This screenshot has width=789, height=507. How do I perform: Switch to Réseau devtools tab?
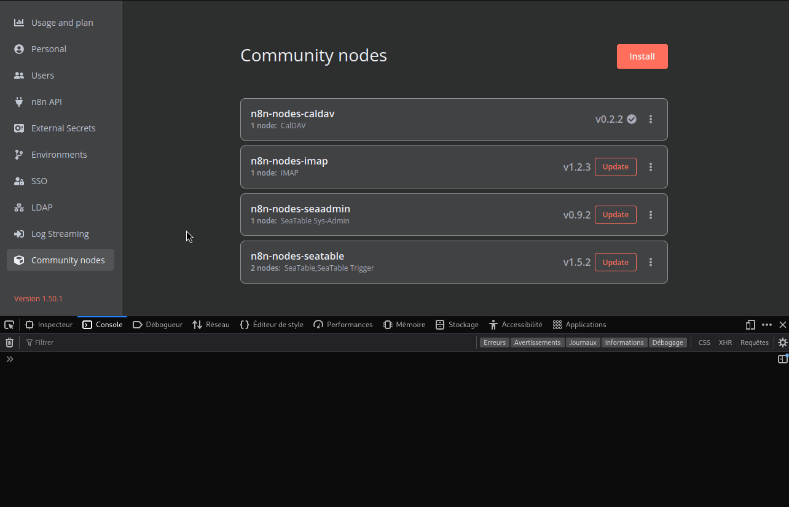[211, 325]
